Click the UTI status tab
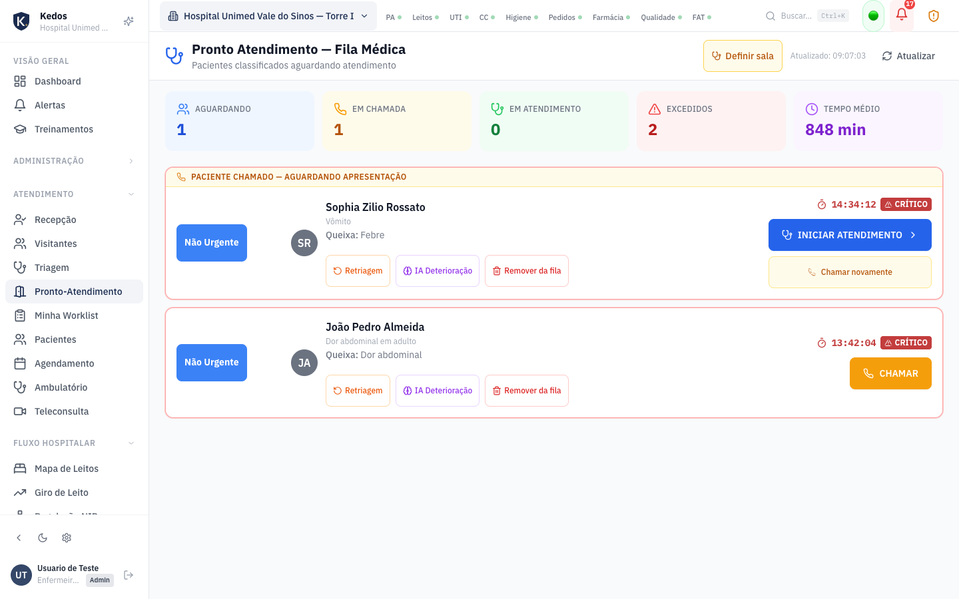This screenshot has height=599, width=959. (x=459, y=17)
